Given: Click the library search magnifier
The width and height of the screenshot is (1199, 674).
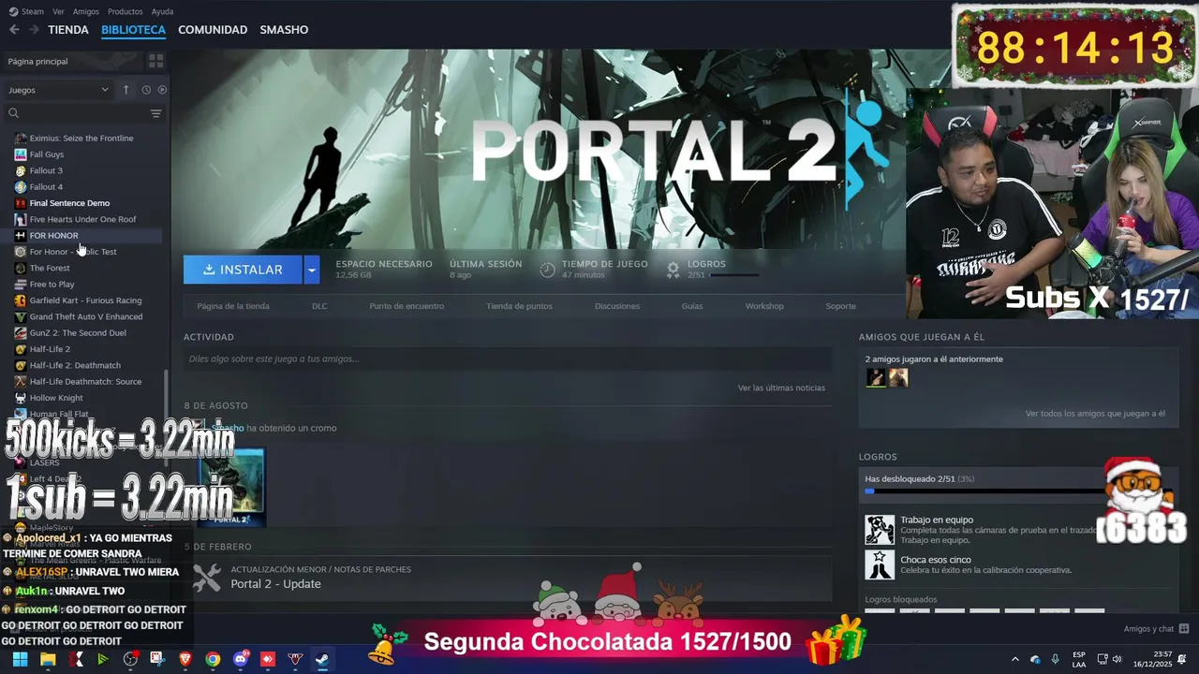Looking at the screenshot, I should point(13,113).
